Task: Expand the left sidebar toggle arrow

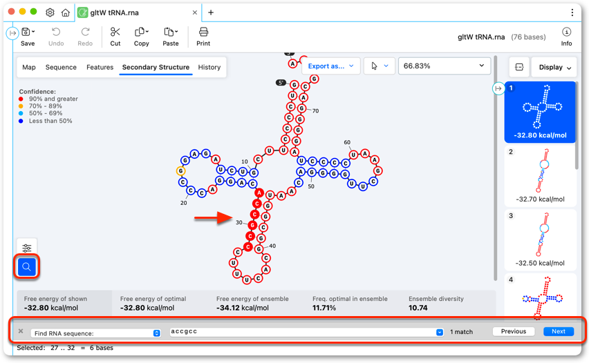Action: (x=12, y=33)
